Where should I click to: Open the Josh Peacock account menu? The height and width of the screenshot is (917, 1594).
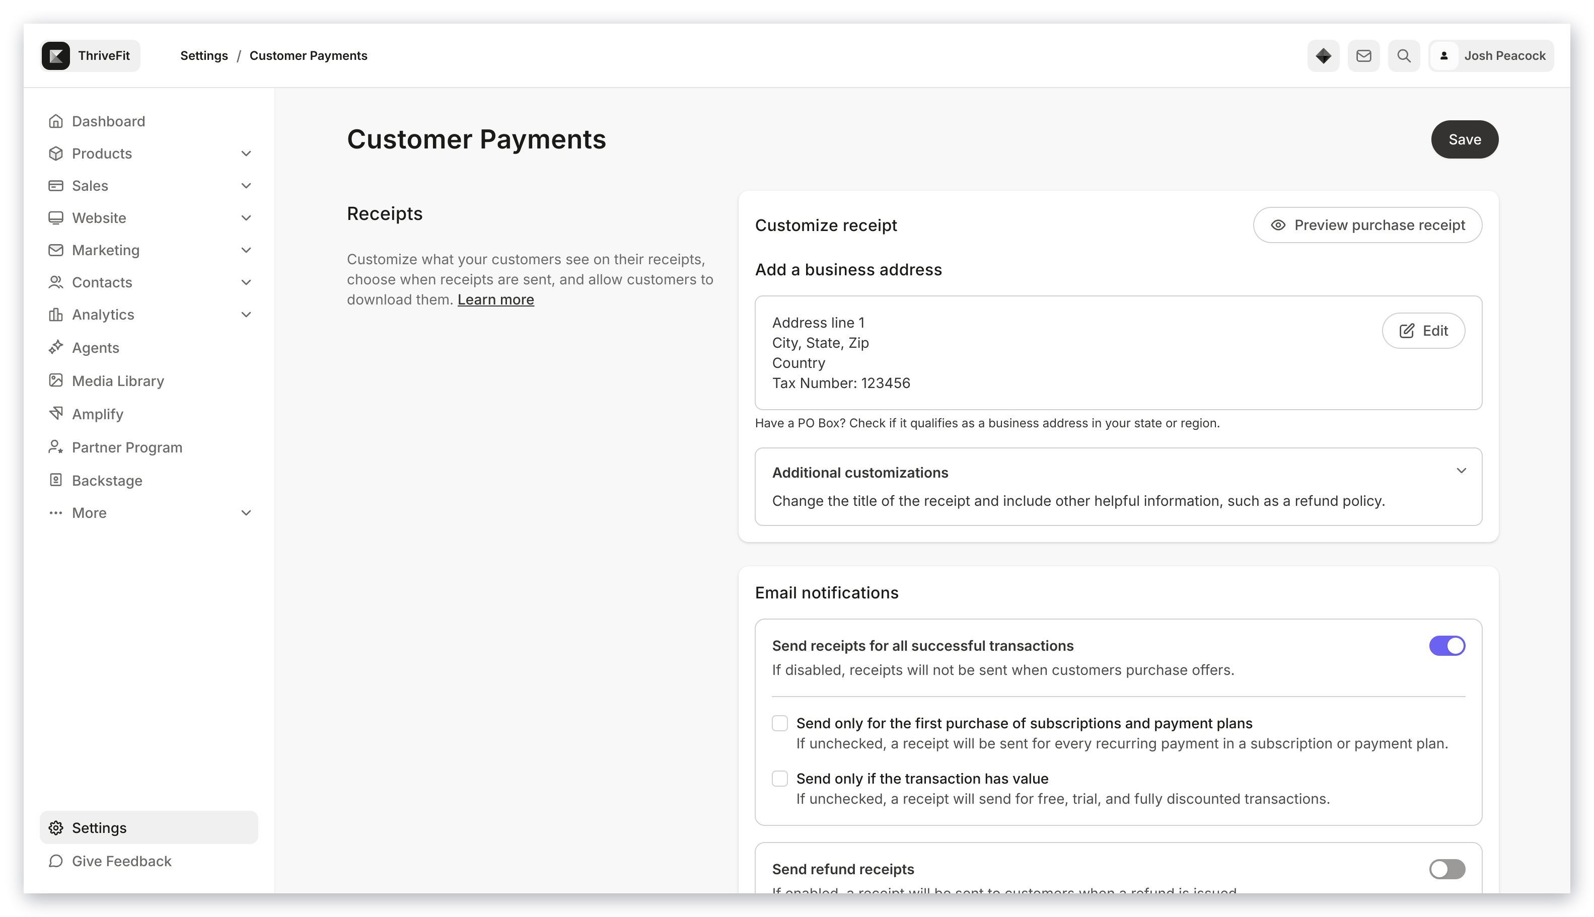tap(1491, 55)
